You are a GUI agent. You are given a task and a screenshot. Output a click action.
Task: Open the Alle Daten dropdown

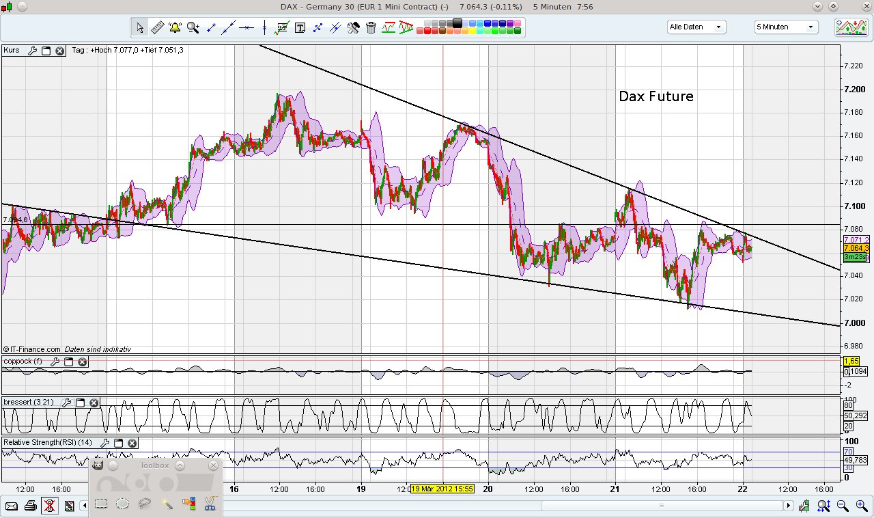click(x=696, y=27)
